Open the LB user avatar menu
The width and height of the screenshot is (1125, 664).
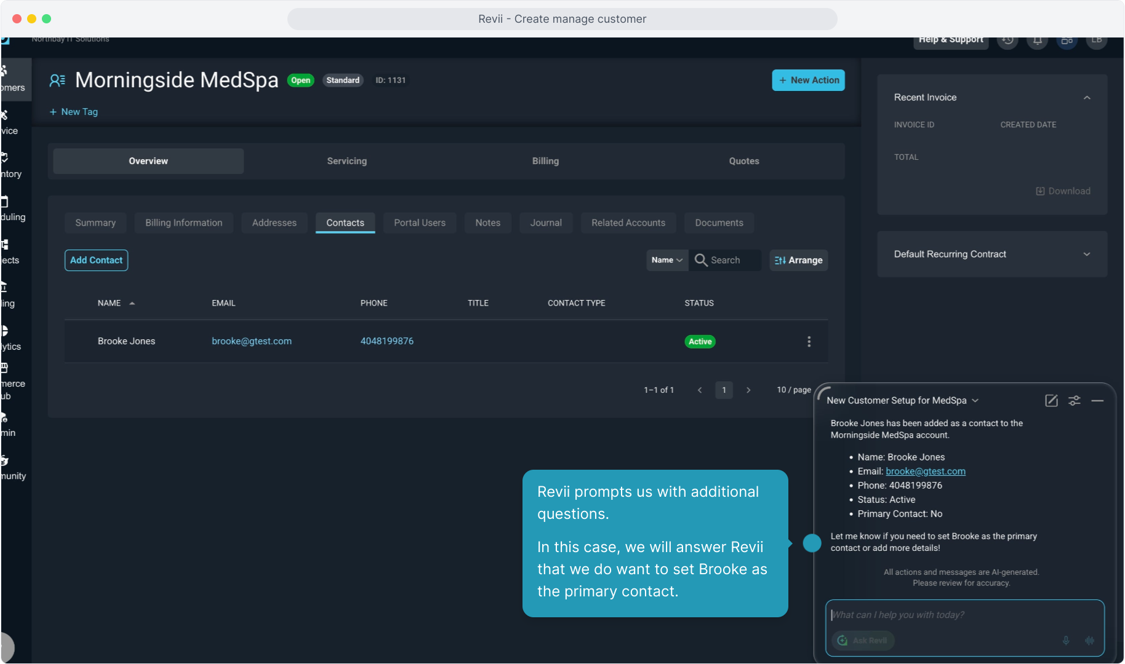coord(1096,41)
